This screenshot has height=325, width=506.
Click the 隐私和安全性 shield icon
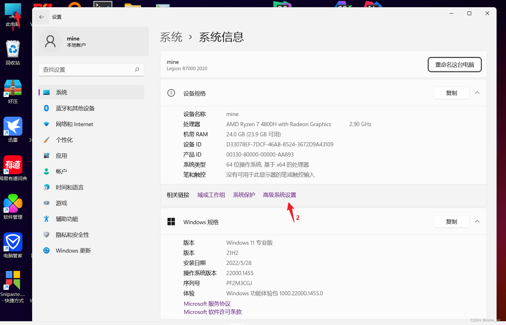(x=46, y=235)
